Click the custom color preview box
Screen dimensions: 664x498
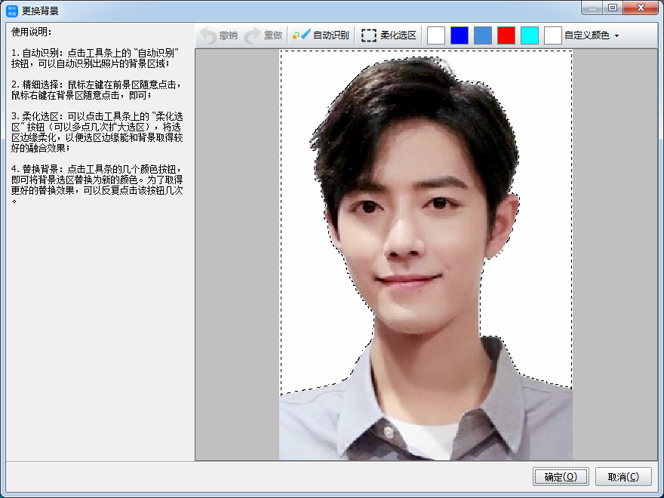[x=552, y=35]
